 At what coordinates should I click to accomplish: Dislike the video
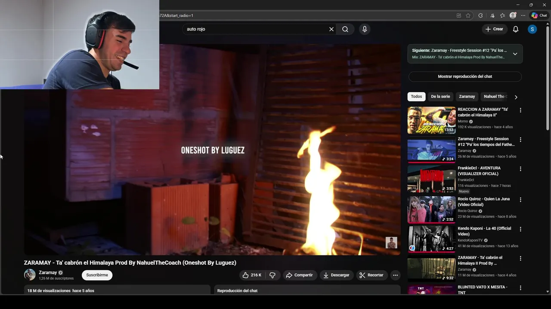click(x=272, y=275)
